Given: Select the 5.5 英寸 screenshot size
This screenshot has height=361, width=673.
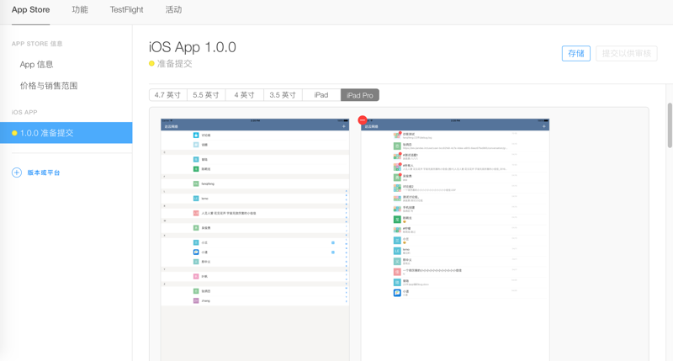Looking at the screenshot, I should click(x=206, y=95).
